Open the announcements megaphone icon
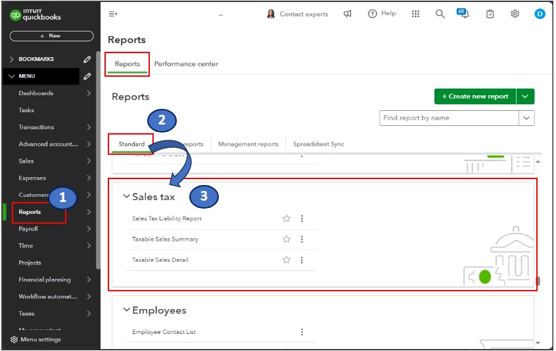 pyautogui.click(x=348, y=14)
